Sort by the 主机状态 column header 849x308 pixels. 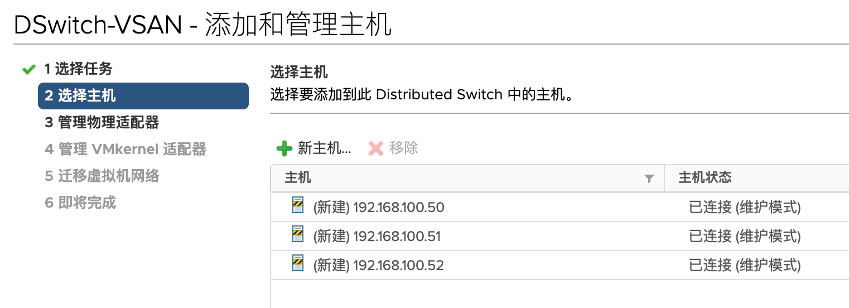coord(757,178)
